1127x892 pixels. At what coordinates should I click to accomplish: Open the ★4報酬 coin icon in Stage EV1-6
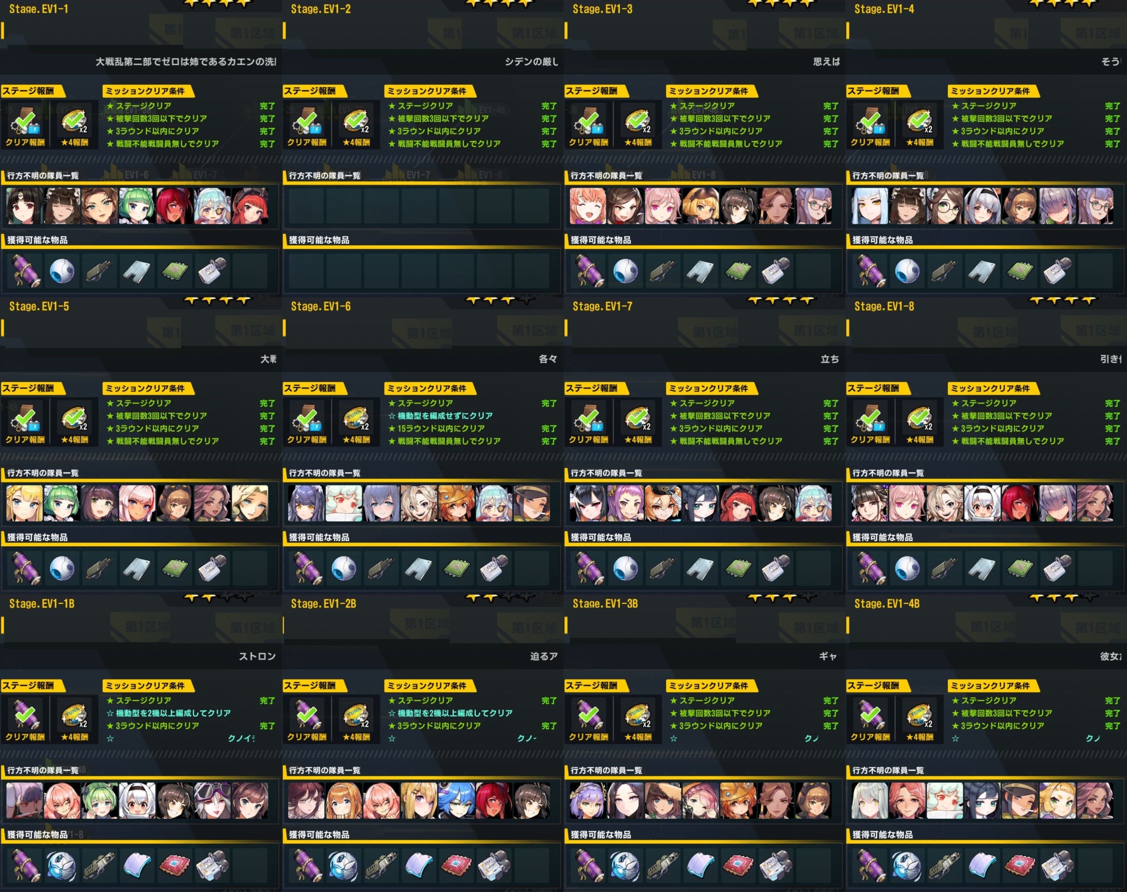[x=356, y=420]
